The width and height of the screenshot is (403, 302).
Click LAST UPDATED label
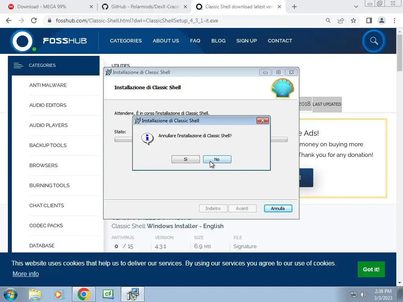pyautogui.click(x=327, y=104)
